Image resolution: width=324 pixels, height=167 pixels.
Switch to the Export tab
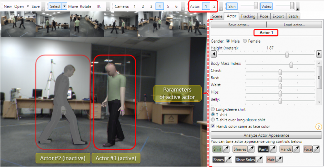point(278,16)
